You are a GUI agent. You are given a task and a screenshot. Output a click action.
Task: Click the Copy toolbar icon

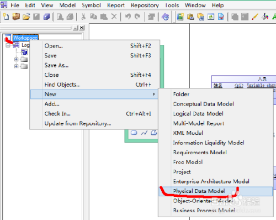coord(94,17)
